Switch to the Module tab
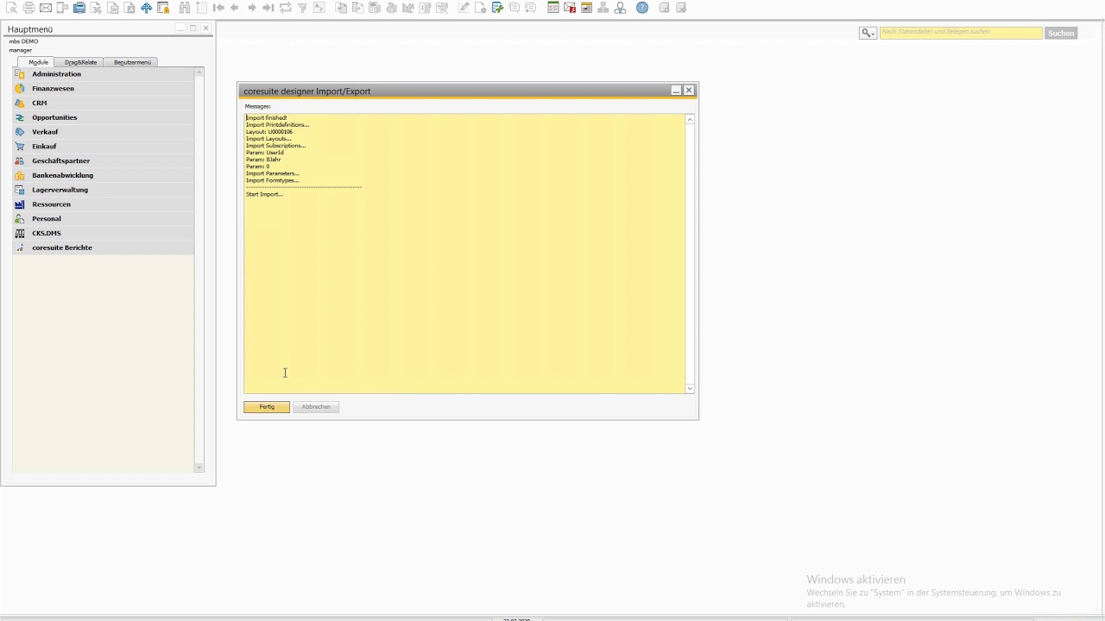1105x621 pixels. 38,62
